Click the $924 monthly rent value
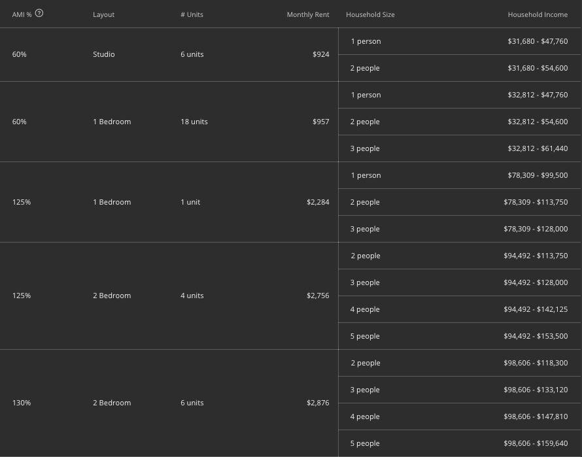 click(320, 54)
